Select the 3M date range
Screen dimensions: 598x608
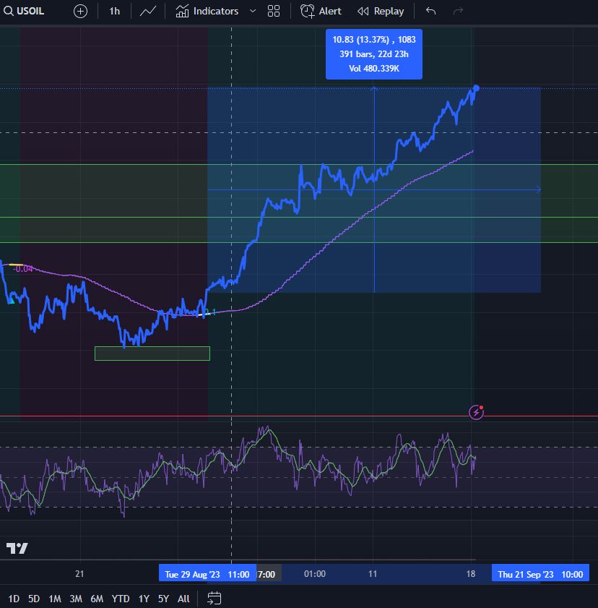point(76,599)
